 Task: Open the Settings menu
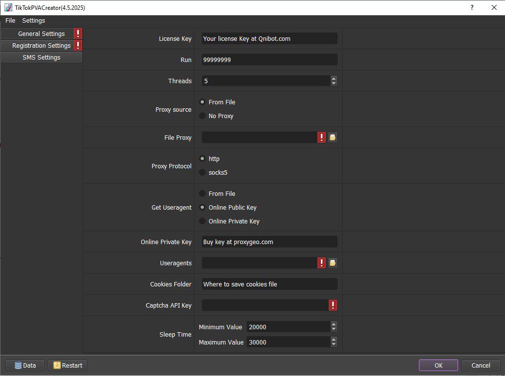coord(33,20)
